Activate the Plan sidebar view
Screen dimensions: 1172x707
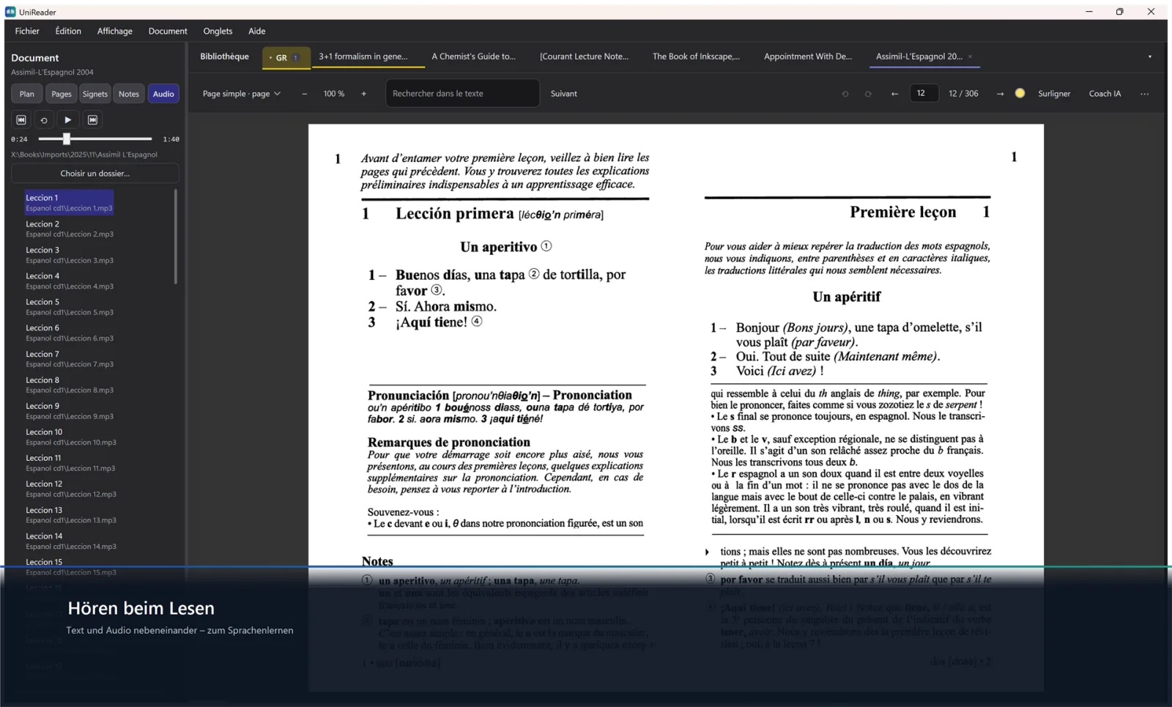pos(27,94)
